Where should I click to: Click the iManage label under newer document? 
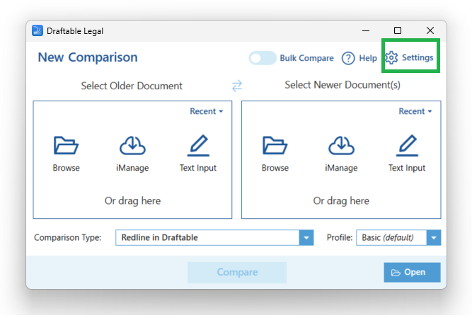pos(341,168)
